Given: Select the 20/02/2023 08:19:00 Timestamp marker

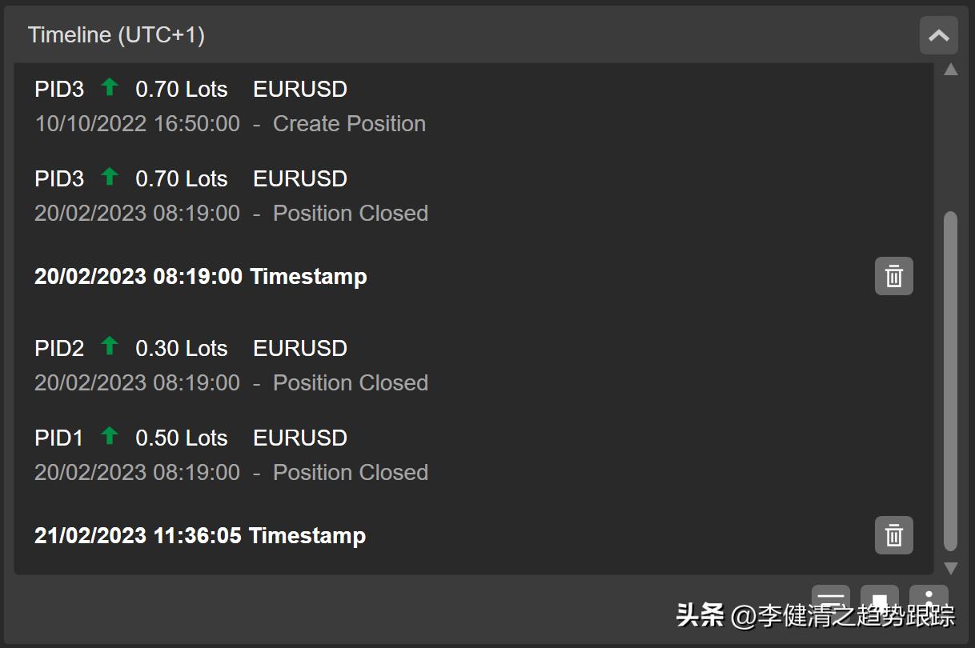Looking at the screenshot, I should point(200,277).
